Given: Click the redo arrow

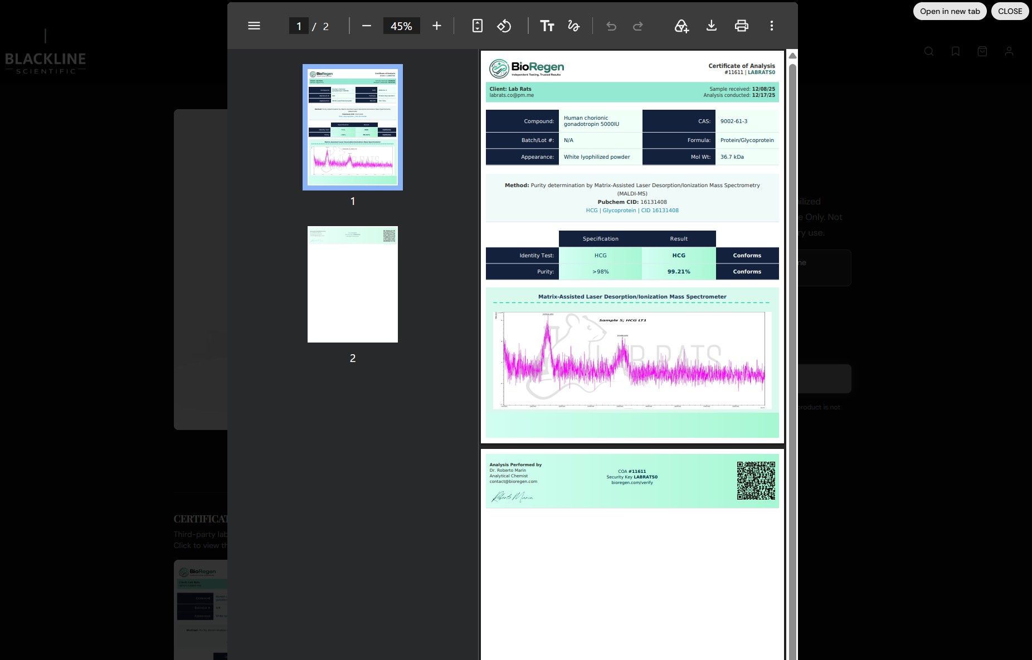Looking at the screenshot, I should 638,26.
